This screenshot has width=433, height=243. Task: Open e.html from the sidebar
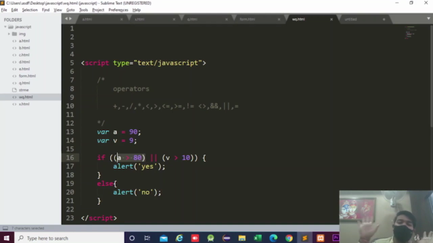(24, 69)
